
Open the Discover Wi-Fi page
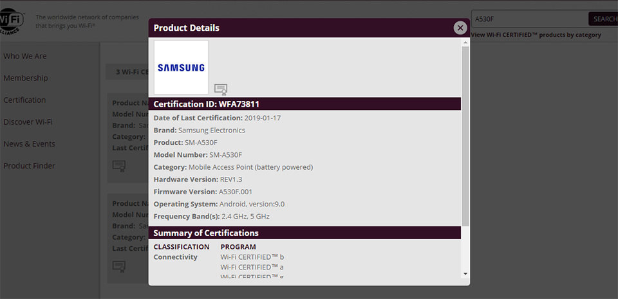coord(28,122)
